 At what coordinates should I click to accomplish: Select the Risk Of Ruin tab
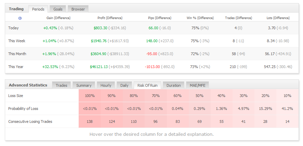(147, 85)
